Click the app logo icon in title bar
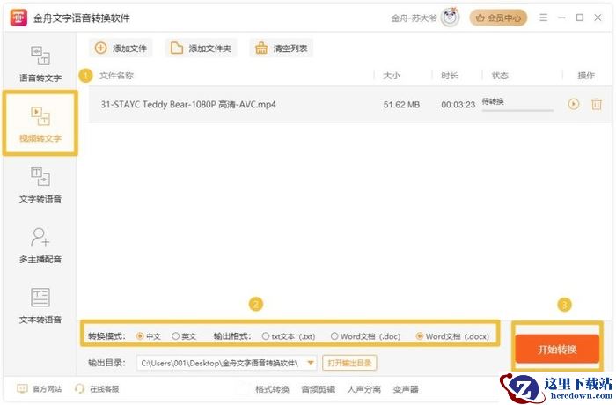Image resolution: width=616 pixels, height=405 pixels. point(18,18)
